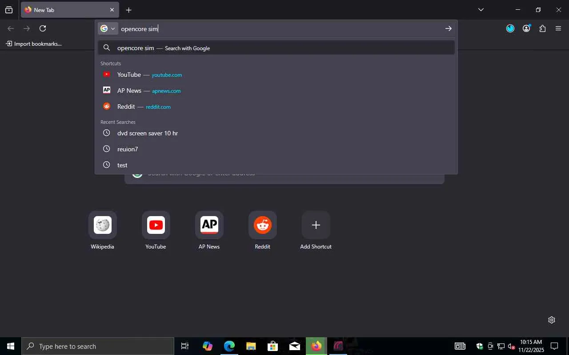This screenshot has width=569, height=355.
Task: Select the AP News suggestion in dropdown
Action: tap(276, 91)
